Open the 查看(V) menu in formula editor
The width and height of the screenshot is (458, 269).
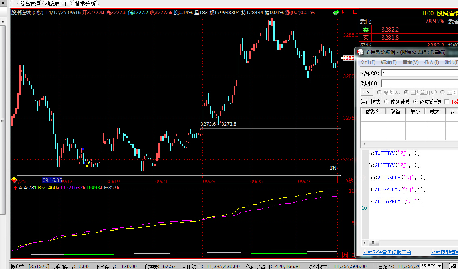click(410, 62)
